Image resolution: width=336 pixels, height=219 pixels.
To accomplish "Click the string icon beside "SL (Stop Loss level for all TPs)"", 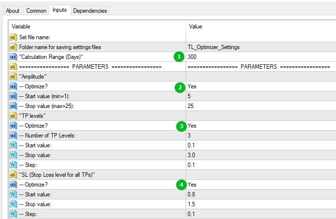I will click(13, 175).
